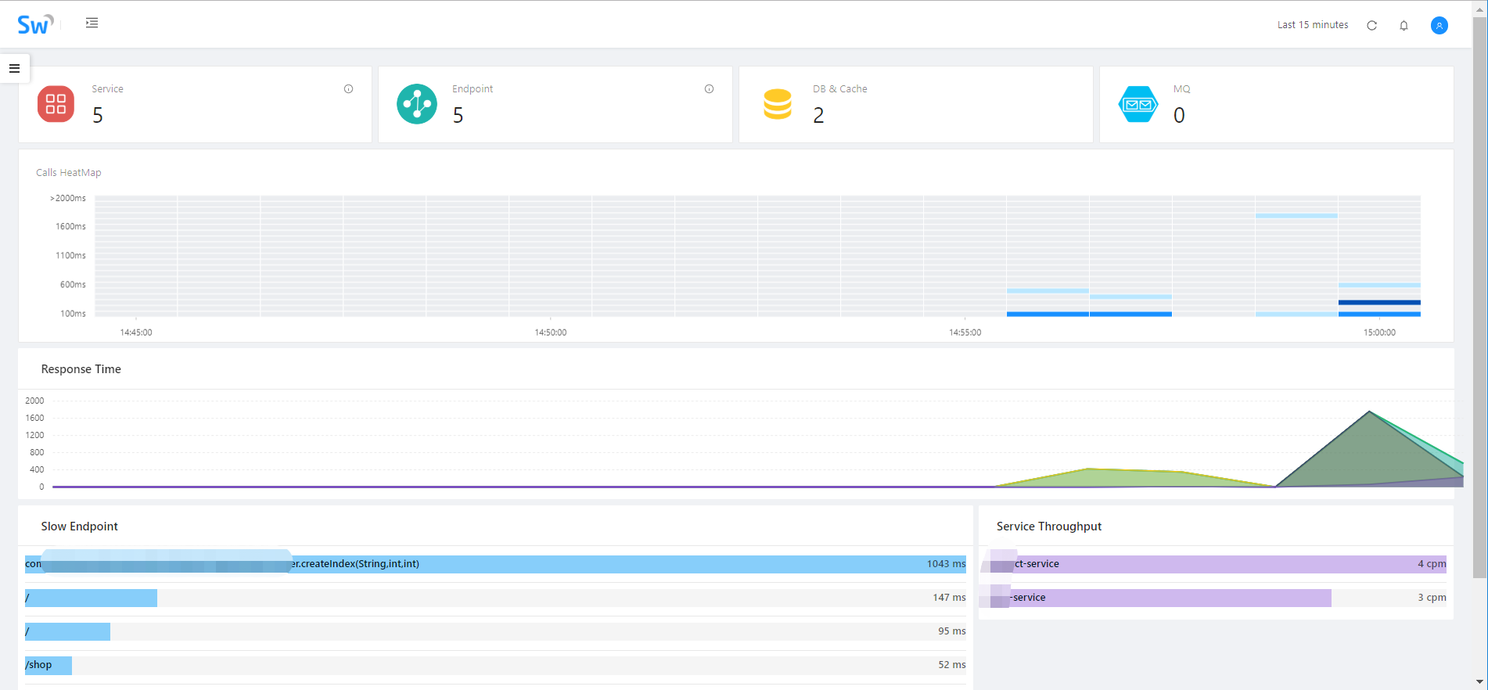Click the yellow DB & Cache icon
This screenshot has height=690, width=1488.
click(778, 104)
